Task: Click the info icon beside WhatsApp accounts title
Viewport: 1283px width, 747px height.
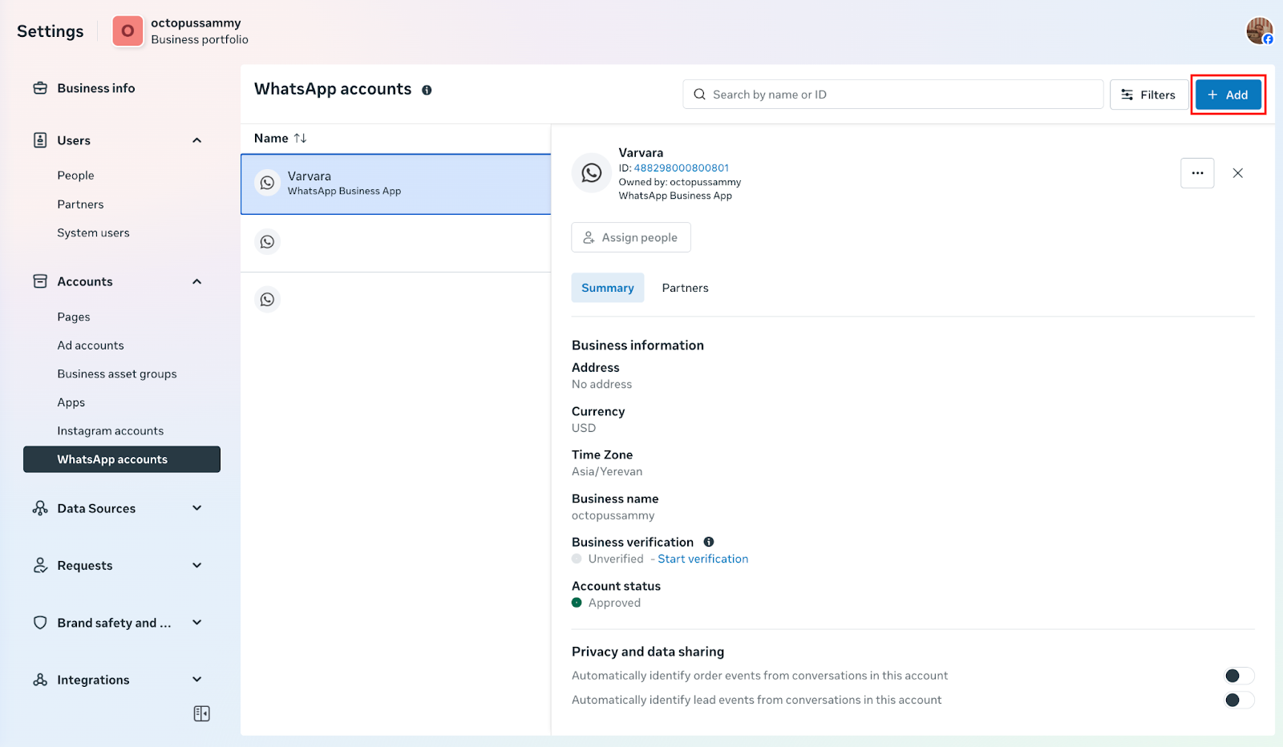Action: tap(427, 91)
